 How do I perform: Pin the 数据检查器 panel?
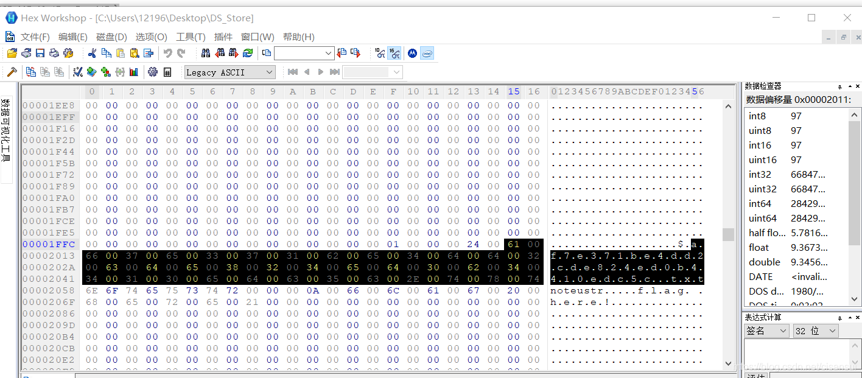[840, 86]
